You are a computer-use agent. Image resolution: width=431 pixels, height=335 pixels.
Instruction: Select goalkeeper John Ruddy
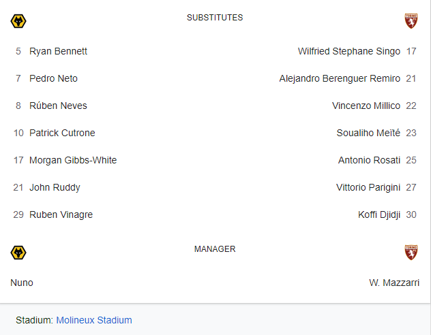[x=55, y=187]
